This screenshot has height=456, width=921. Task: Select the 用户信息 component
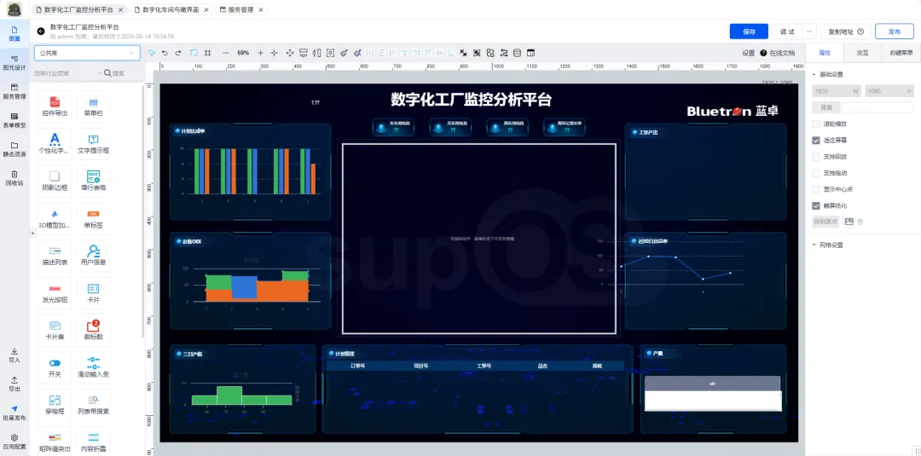click(94, 256)
